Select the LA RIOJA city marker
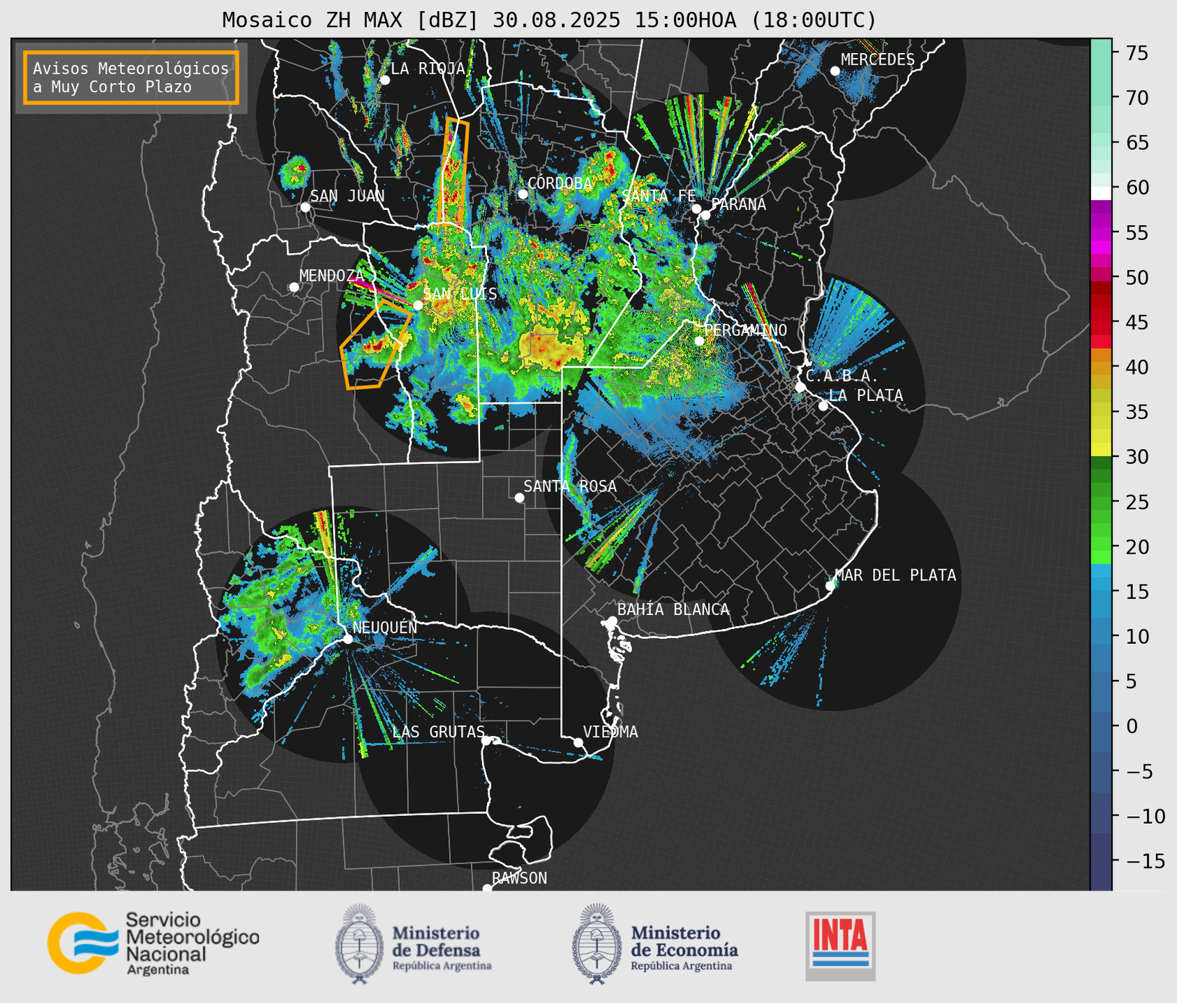Viewport: 1177px width, 1003px height. 384,80
